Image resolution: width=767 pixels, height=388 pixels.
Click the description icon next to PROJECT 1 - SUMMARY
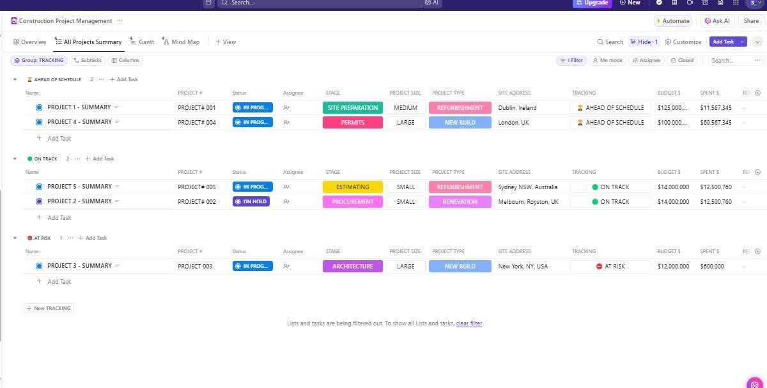pyautogui.click(x=117, y=107)
